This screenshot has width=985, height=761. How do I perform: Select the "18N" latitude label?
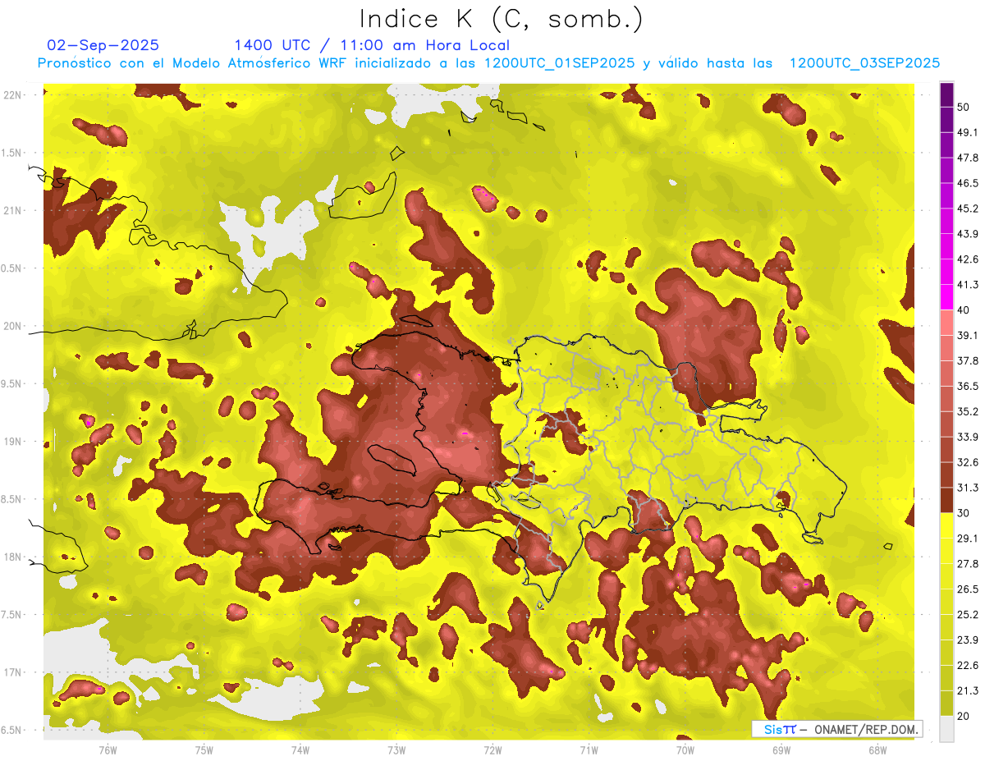[x=13, y=557]
